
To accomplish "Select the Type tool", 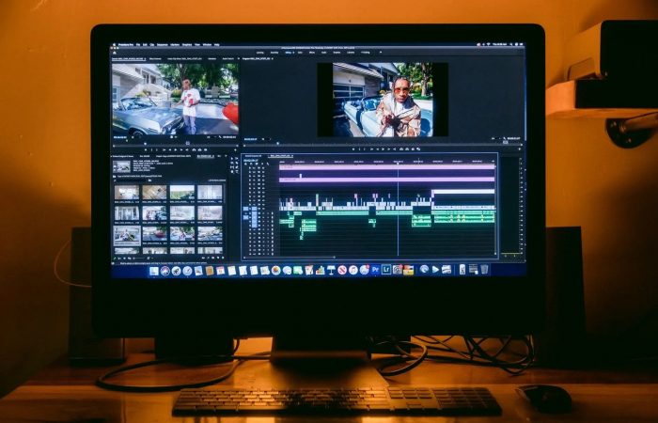I will (237, 172).
